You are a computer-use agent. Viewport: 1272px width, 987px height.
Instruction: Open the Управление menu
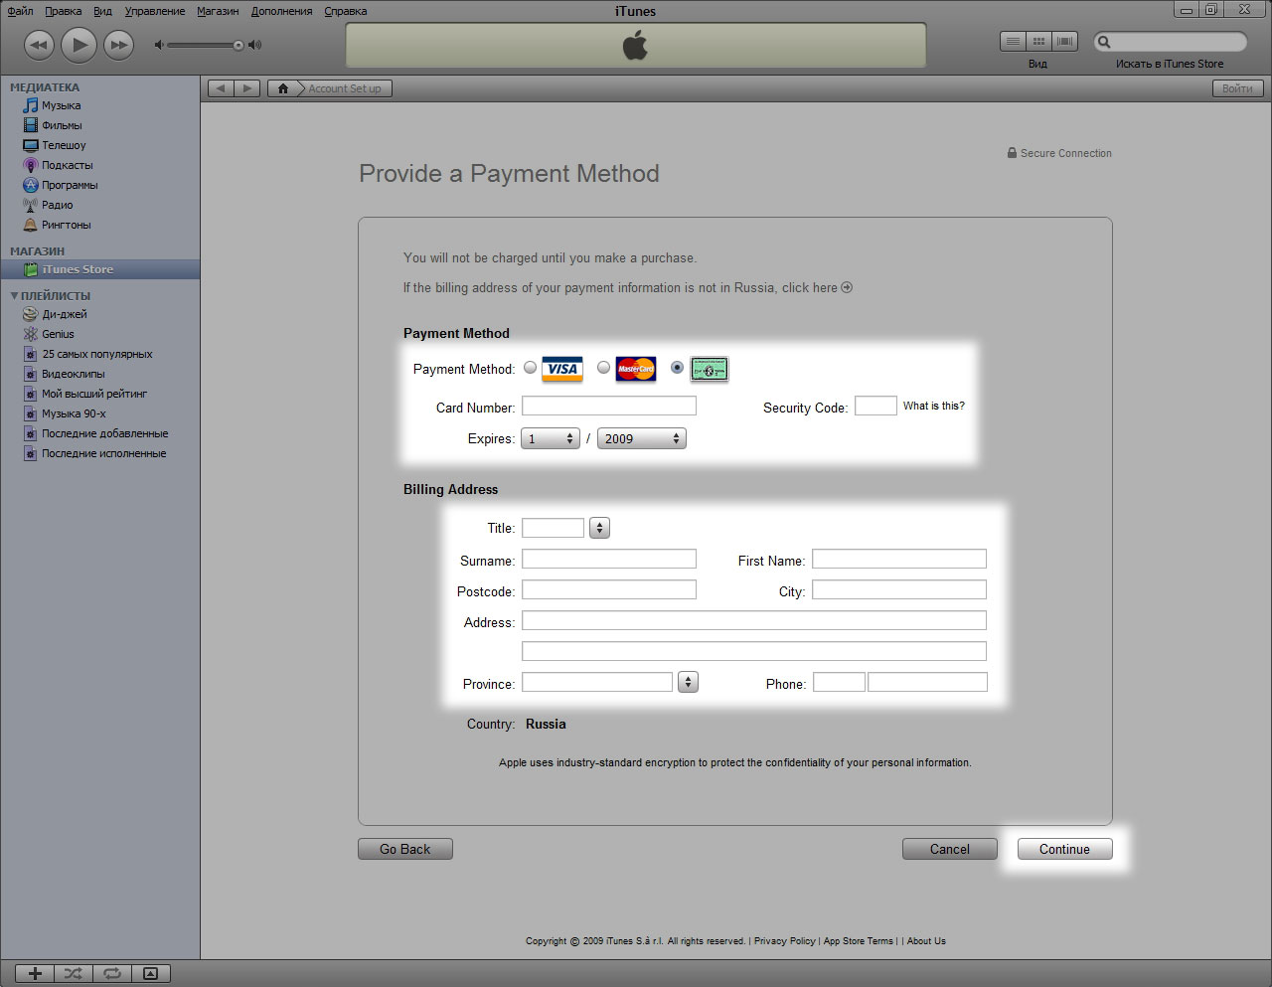(155, 11)
